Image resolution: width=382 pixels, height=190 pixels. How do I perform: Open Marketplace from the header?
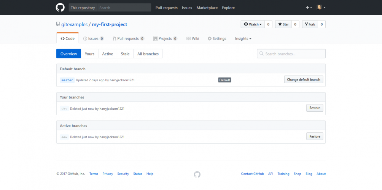(x=207, y=8)
